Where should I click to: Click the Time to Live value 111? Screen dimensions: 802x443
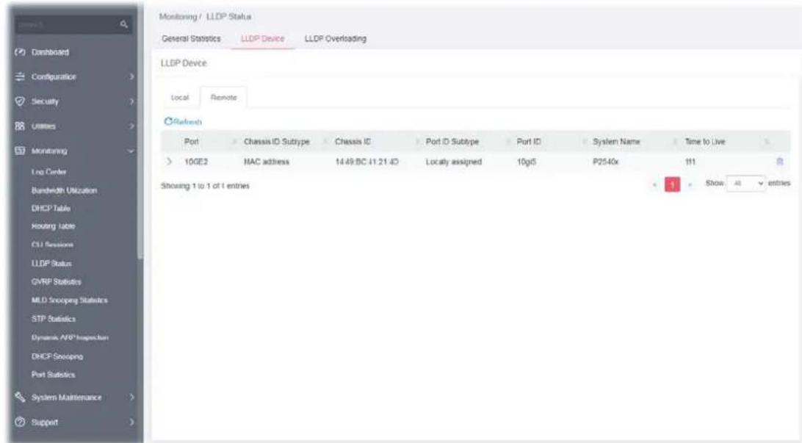(690, 162)
